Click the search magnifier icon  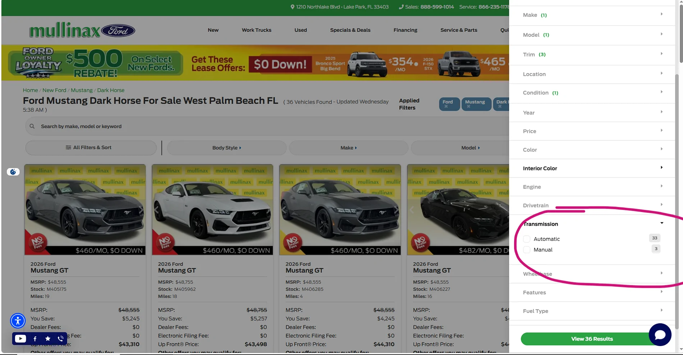(32, 126)
